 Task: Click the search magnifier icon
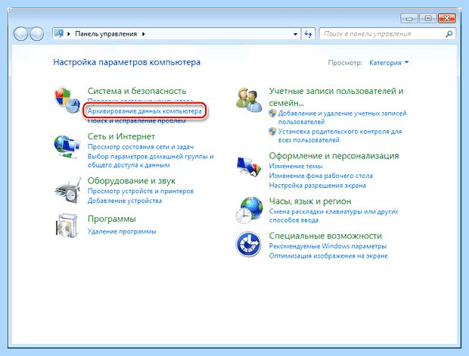449,34
